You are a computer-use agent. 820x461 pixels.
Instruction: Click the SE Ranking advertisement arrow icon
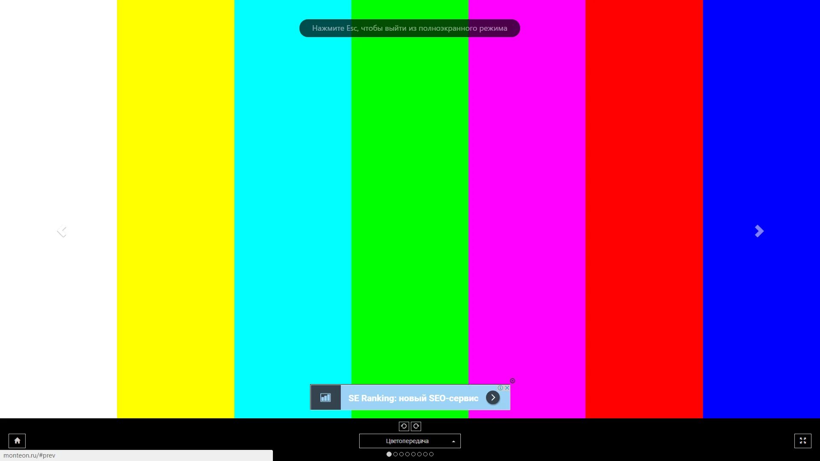point(493,397)
